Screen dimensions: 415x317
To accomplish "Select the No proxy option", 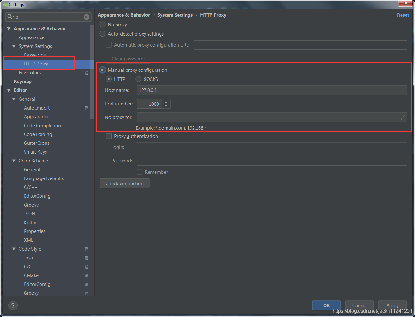I will (102, 25).
